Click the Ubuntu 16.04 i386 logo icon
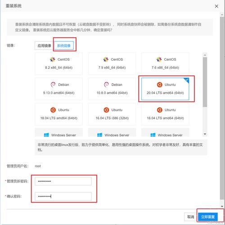The height and width of the screenshot is (225, 225). pyautogui.click(x=106, y=110)
